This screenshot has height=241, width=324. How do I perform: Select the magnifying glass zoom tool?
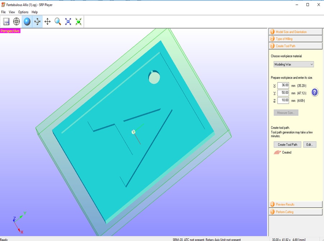click(x=58, y=22)
